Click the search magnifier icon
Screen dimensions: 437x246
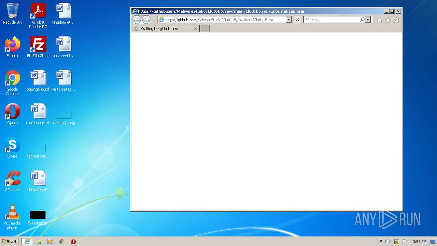coord(362,20)
